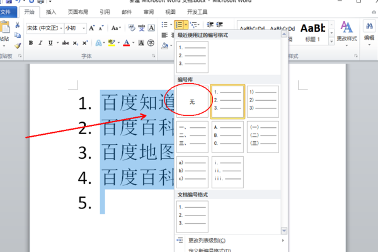Select the document numbering format thumbnail
Viewport: 378px width, 252px height.
point(192,217)
